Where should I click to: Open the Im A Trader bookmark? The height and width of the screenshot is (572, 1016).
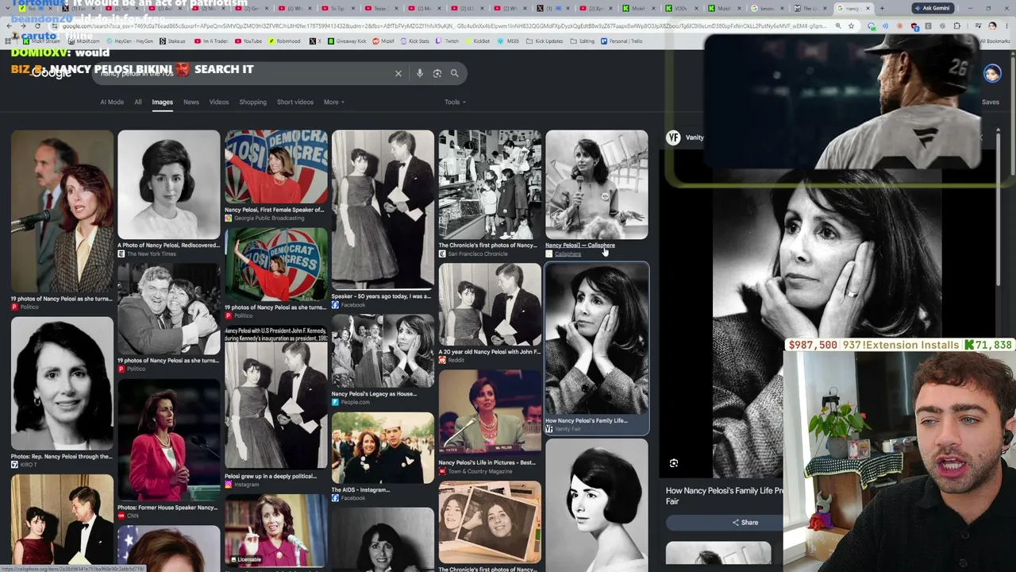(212, 41)
